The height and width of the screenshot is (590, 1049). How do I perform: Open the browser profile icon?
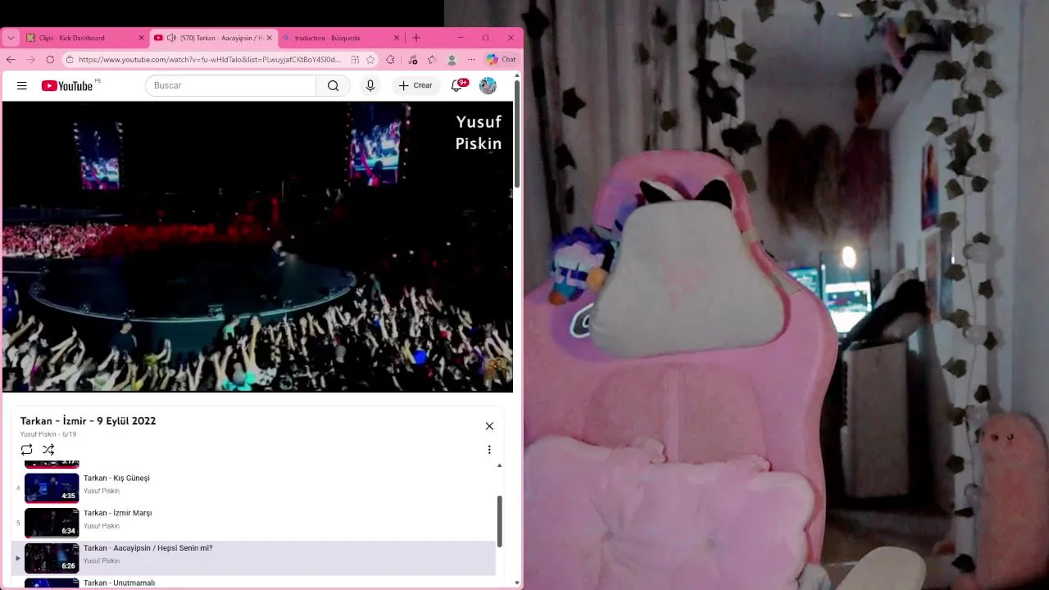(x=452, y=60)
